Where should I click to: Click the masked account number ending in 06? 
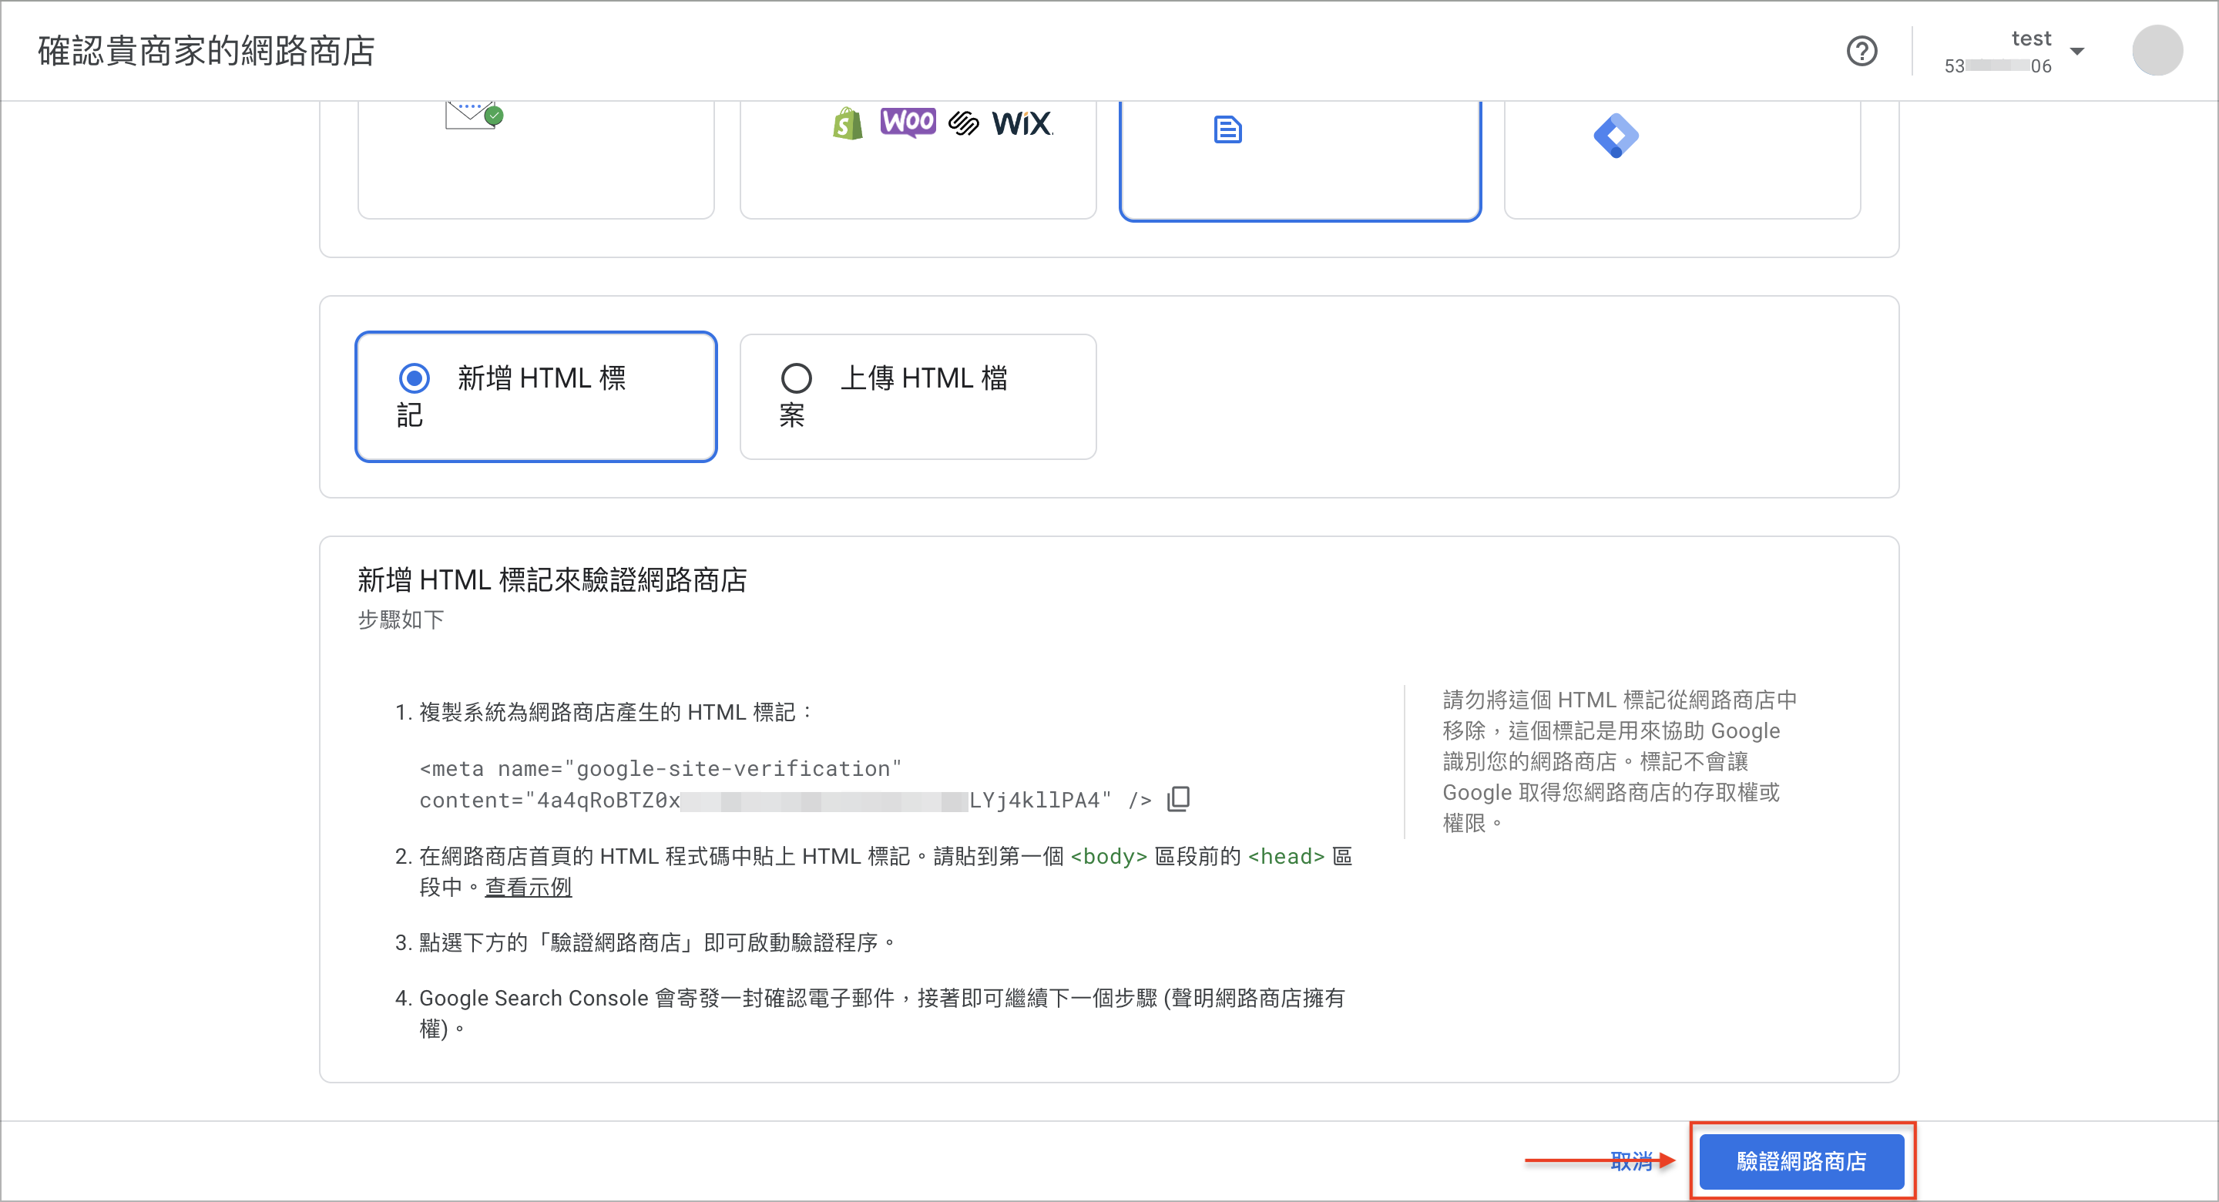point(1997,65)
